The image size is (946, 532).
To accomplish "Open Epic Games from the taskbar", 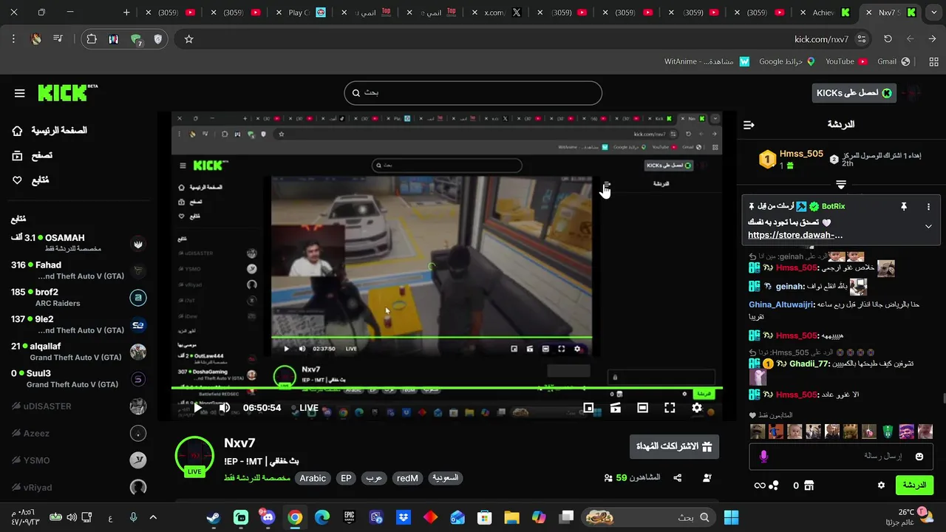I will point(349,517).
